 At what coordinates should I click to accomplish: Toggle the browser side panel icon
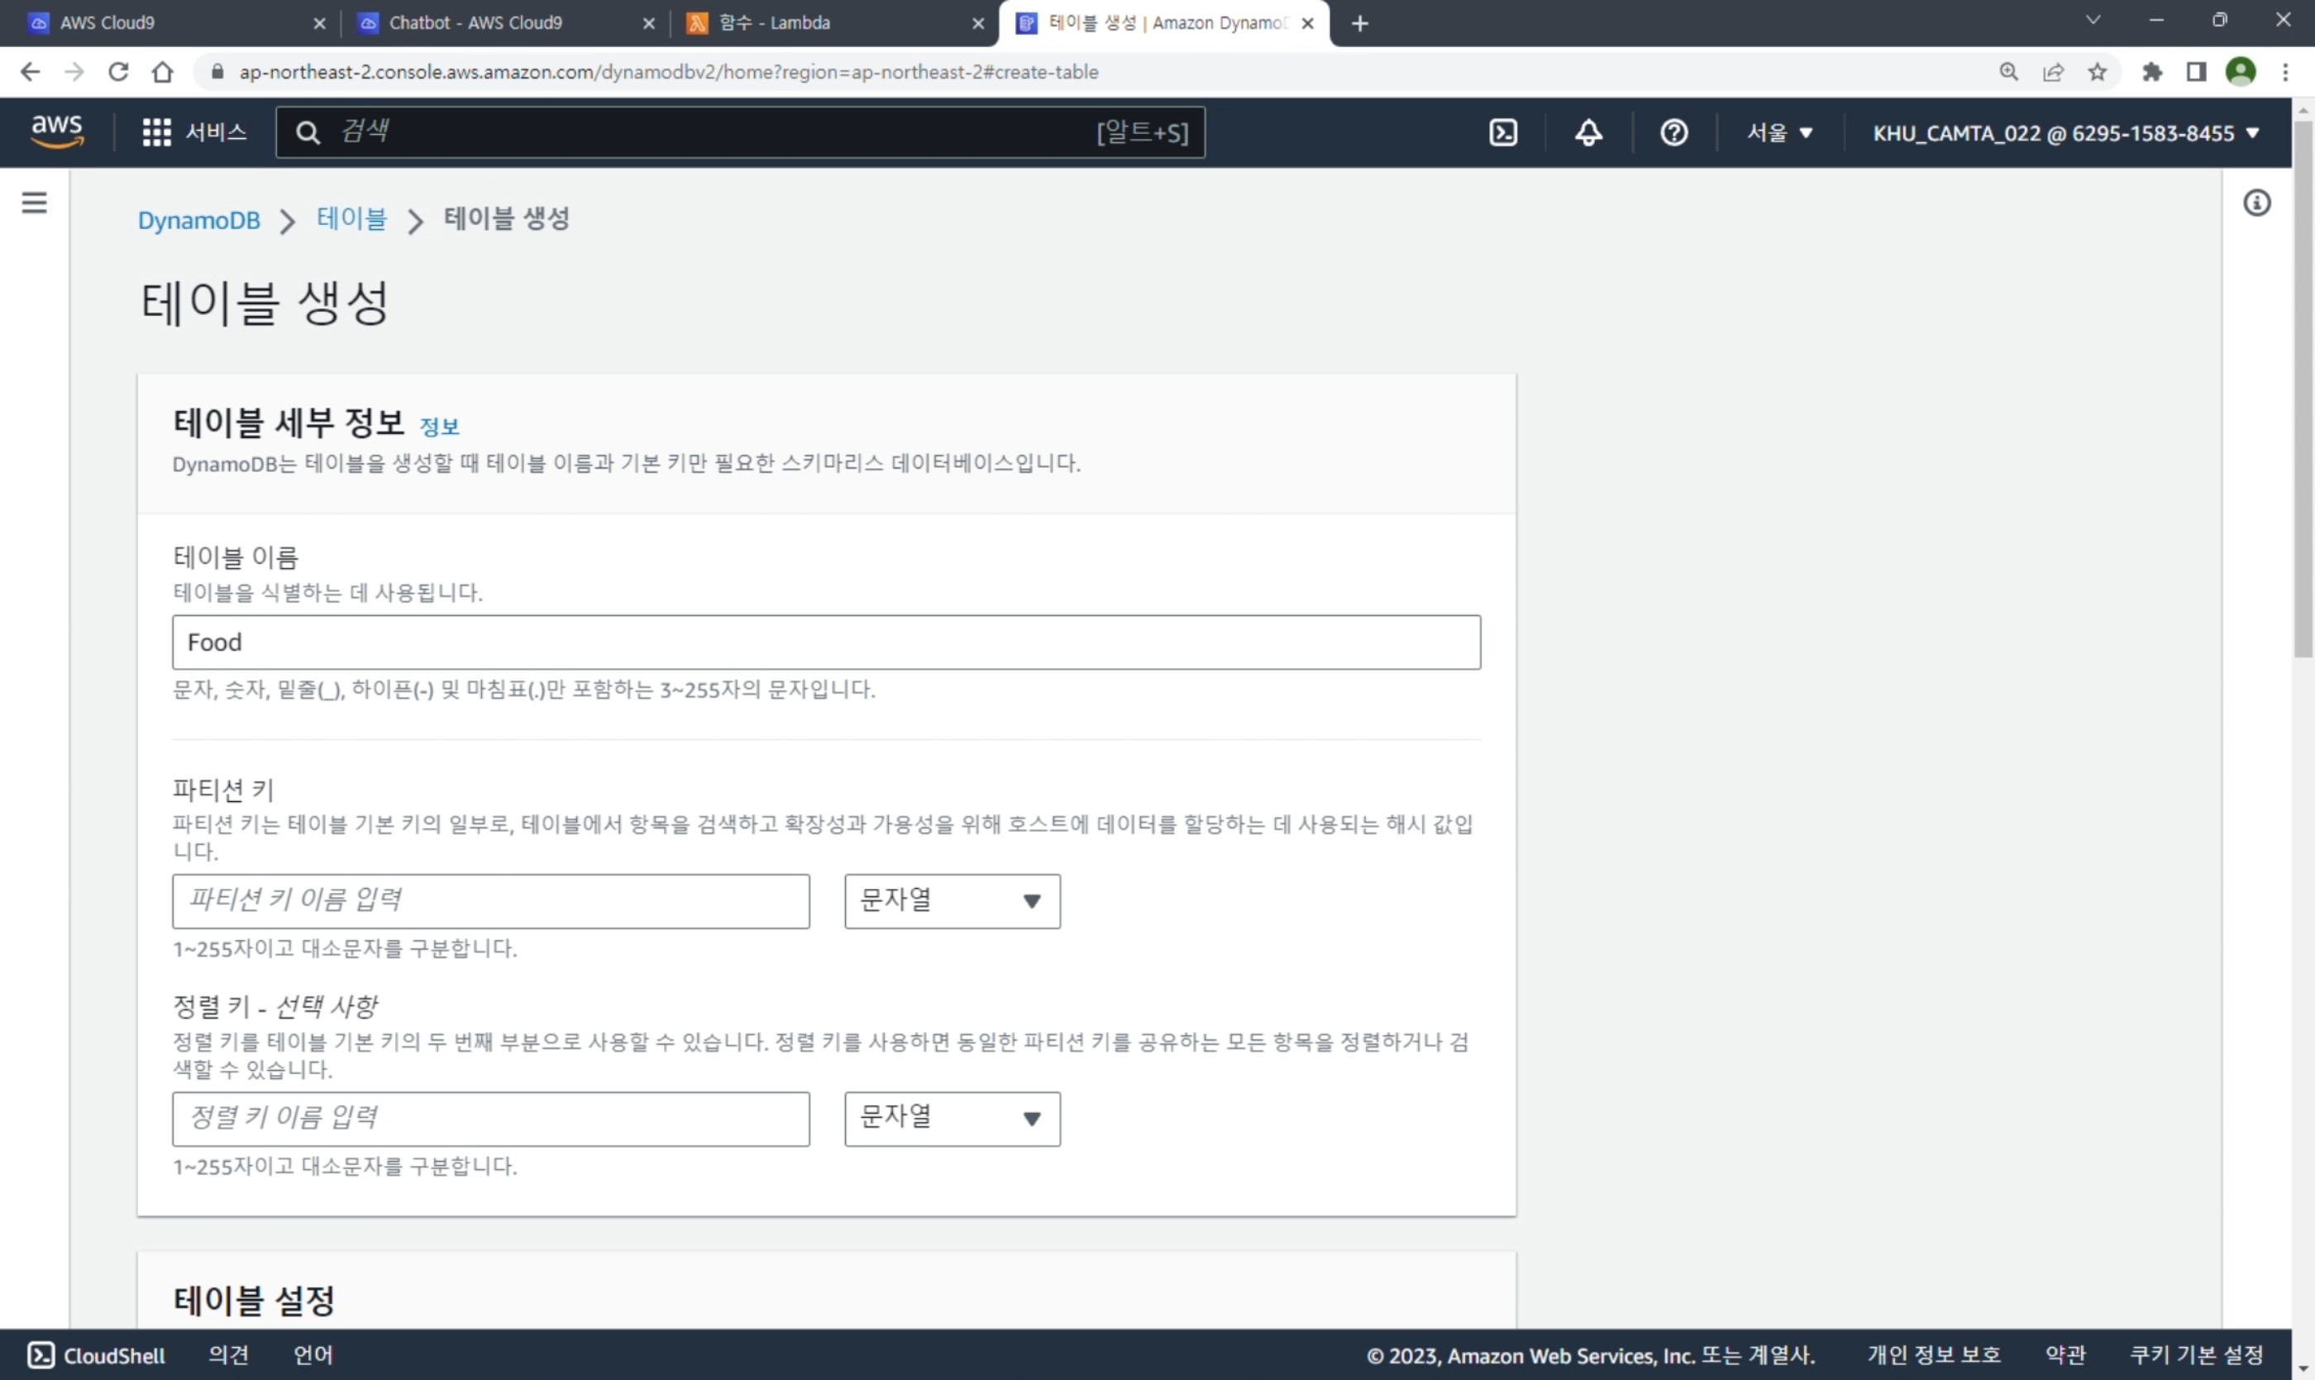click(x=2196, y=72)
